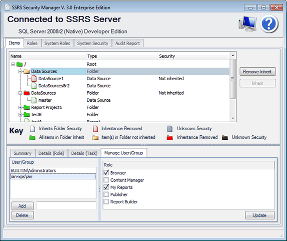The image size is (287, 241).
Task: Click the DataSources8r2 document icon
Action: pos(34,86)
